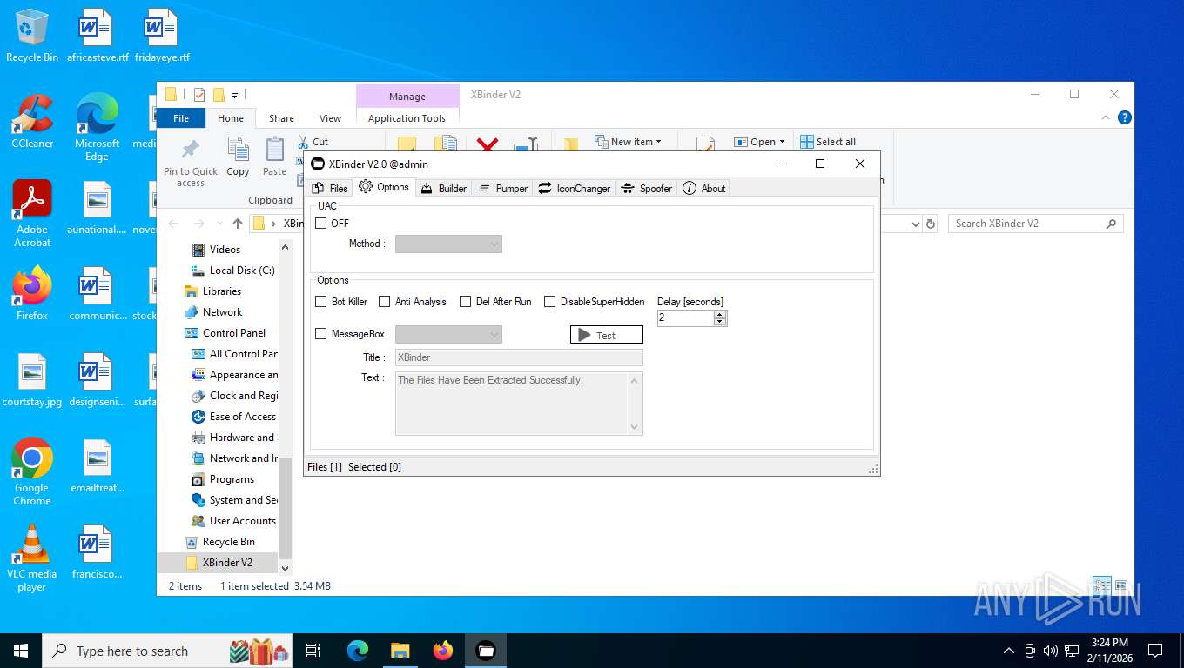Click Select all in the ribbon
The height and width of the screenshot is (668, 1184).
828,142
